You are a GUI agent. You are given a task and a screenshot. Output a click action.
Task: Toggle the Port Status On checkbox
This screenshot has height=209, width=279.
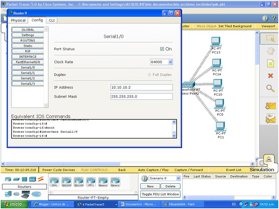click(x=162, y=49)
